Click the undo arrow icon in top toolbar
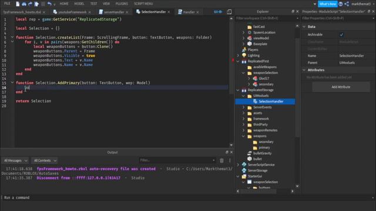376x211 pixels. (x=49, y=4)
